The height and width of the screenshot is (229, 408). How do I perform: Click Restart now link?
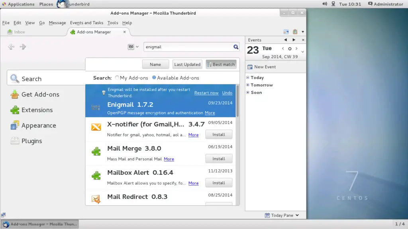(206, 93)
